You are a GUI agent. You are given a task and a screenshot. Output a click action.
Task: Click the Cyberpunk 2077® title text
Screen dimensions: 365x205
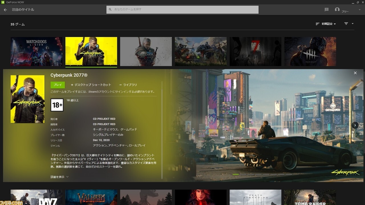click(x=69, y=75)
